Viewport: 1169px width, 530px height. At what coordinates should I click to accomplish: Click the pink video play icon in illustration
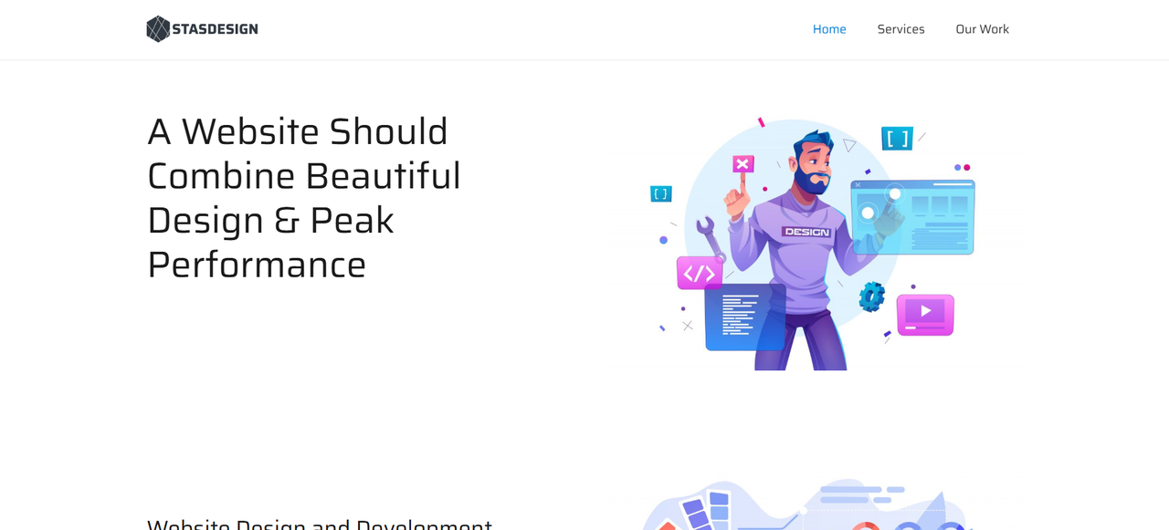925,314
